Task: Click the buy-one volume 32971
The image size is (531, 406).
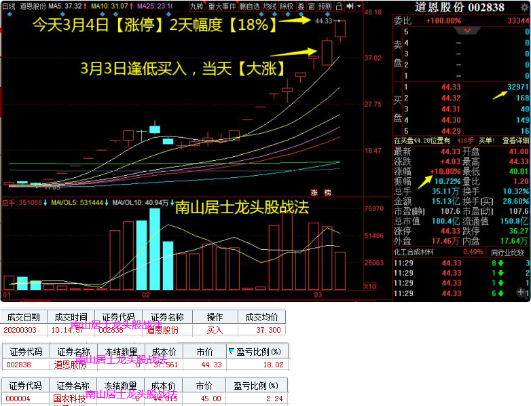Action: [x=518, y=87]
